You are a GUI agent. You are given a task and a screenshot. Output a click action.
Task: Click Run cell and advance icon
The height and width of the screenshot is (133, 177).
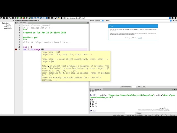pyautogui.click(x=24, y=18)
